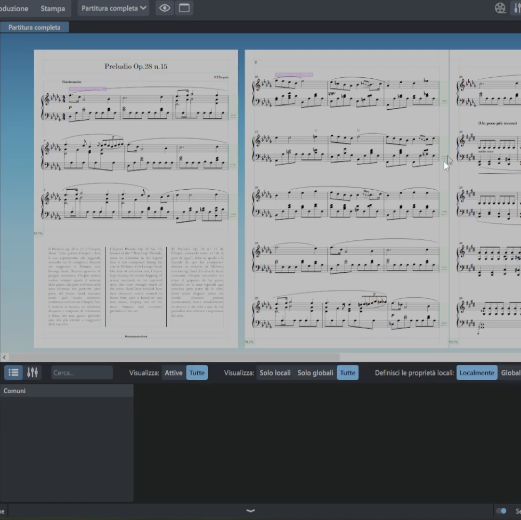521x520 pixels.
Task: Open the mixer from top-right sliders icon
Action: 517,8
